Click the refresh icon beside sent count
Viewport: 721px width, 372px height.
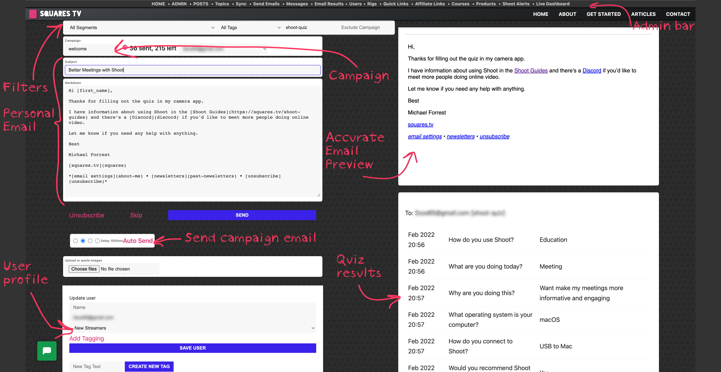[125, 48]
